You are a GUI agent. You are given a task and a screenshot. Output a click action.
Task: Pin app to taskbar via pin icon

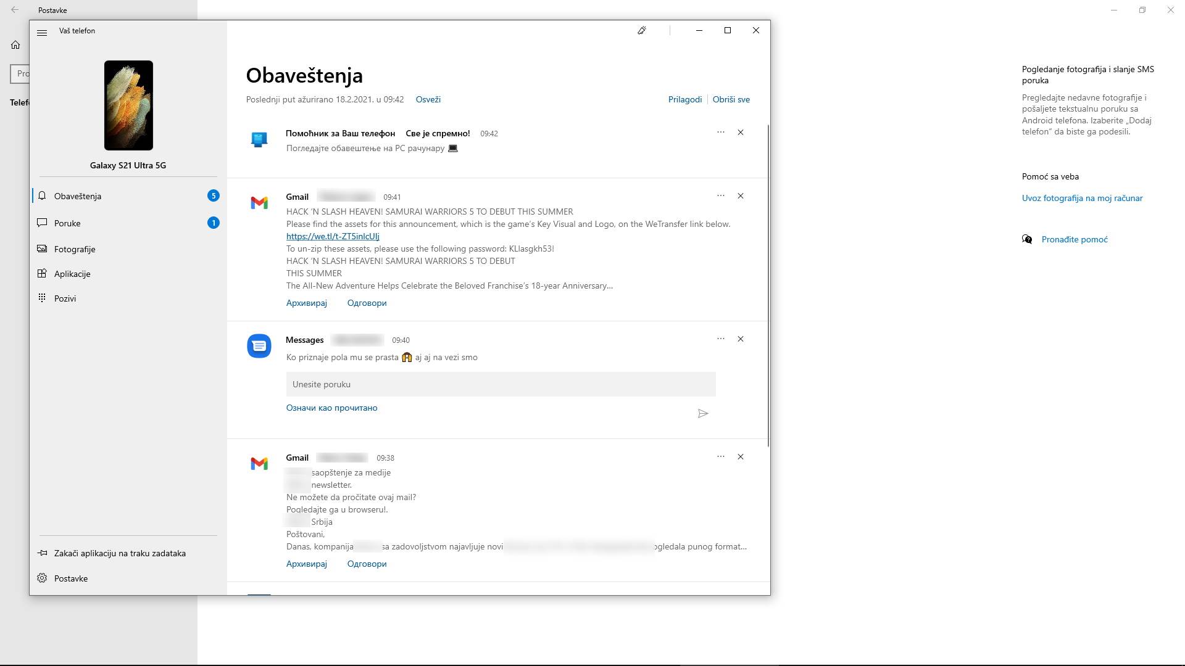point(43,553)
